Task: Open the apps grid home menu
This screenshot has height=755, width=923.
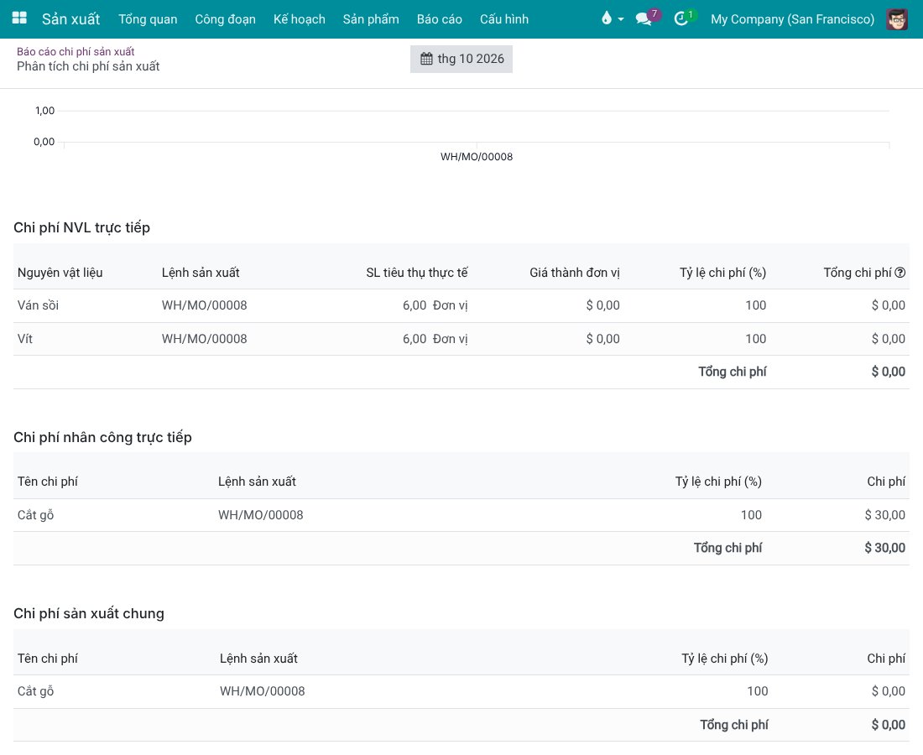Action: 19,18
